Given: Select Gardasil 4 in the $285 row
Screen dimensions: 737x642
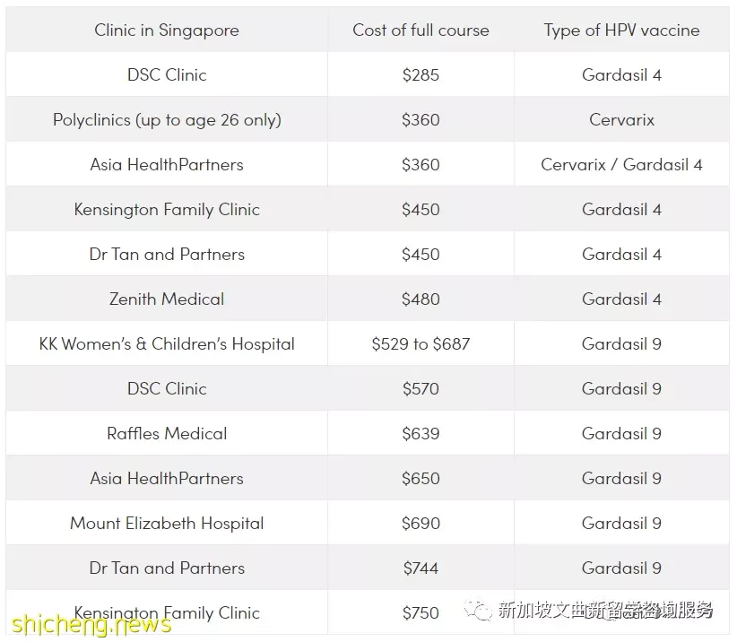Looking at the screenshot, I should tap(621, 74).
